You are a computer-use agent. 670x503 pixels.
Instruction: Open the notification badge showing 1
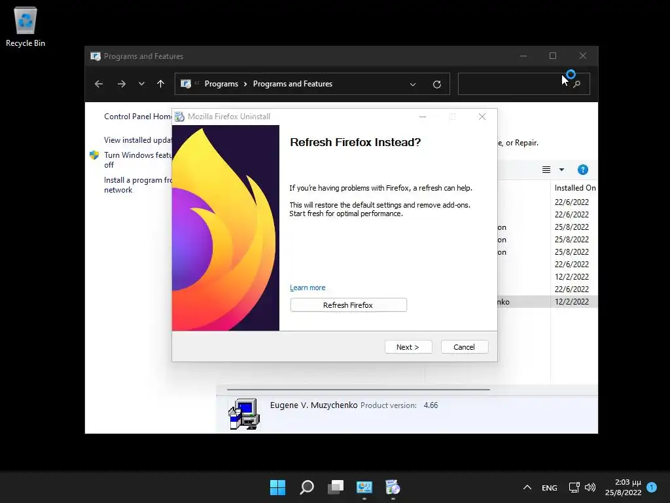(652, 487)
